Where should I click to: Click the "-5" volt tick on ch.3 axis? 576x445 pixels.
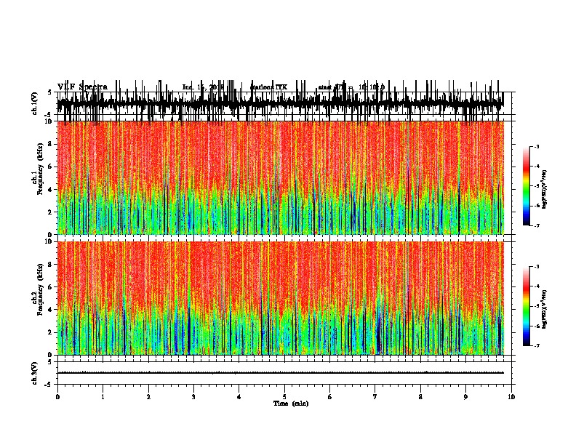tap(49, 385)
